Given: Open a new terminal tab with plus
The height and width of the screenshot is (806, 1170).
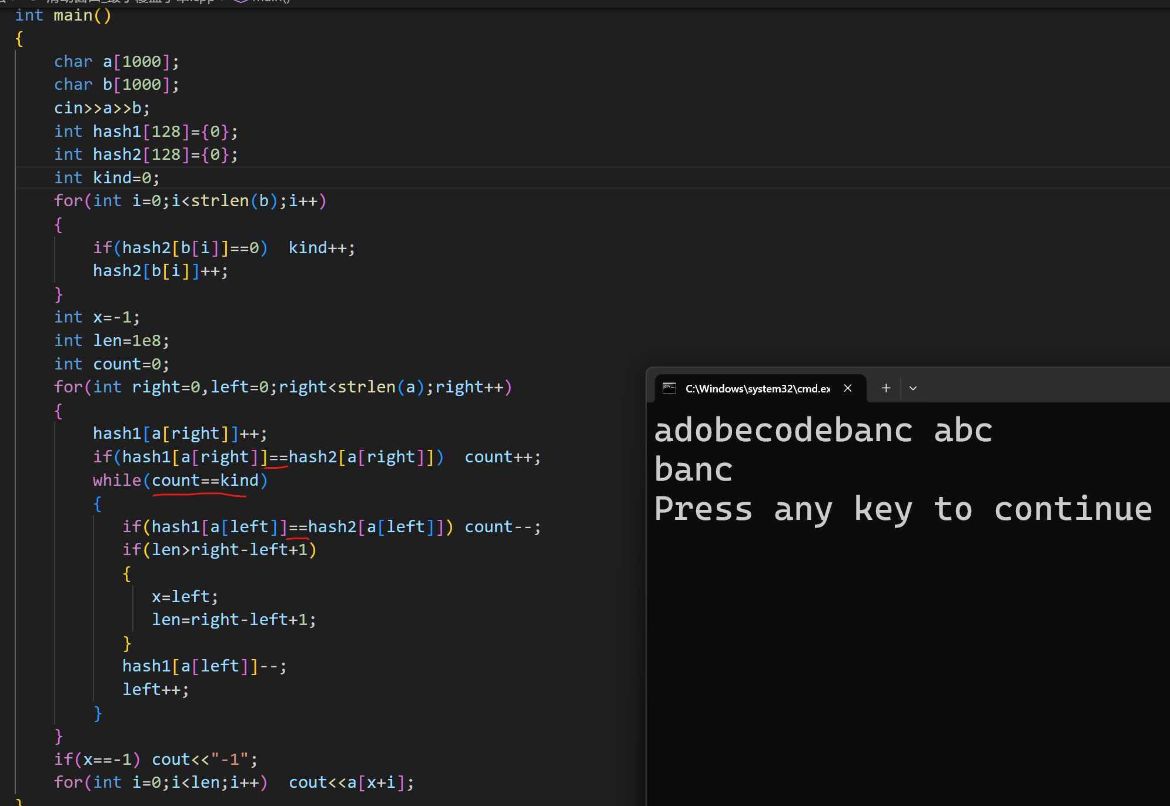Looking at the screenshot, I should coord(886,388).
